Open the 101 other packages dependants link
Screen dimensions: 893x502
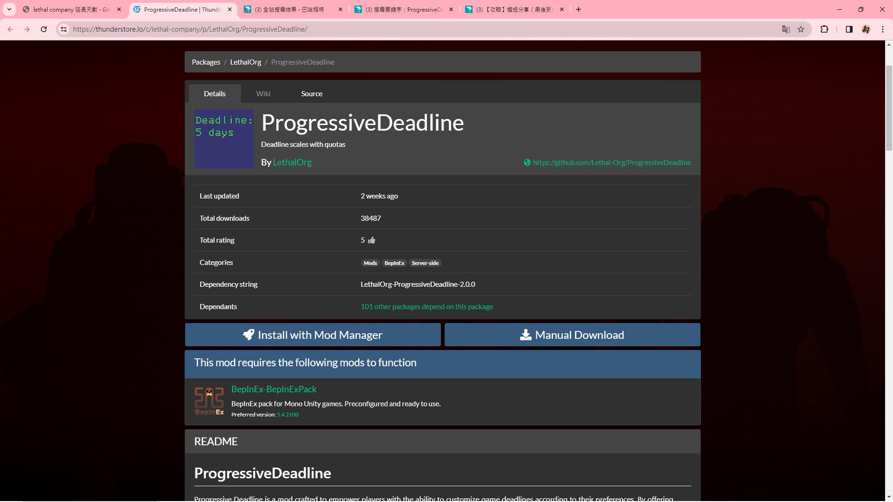click(x=427, y=307)
